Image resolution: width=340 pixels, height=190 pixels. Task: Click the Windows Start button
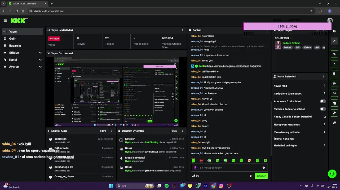(x=111, y=186)
